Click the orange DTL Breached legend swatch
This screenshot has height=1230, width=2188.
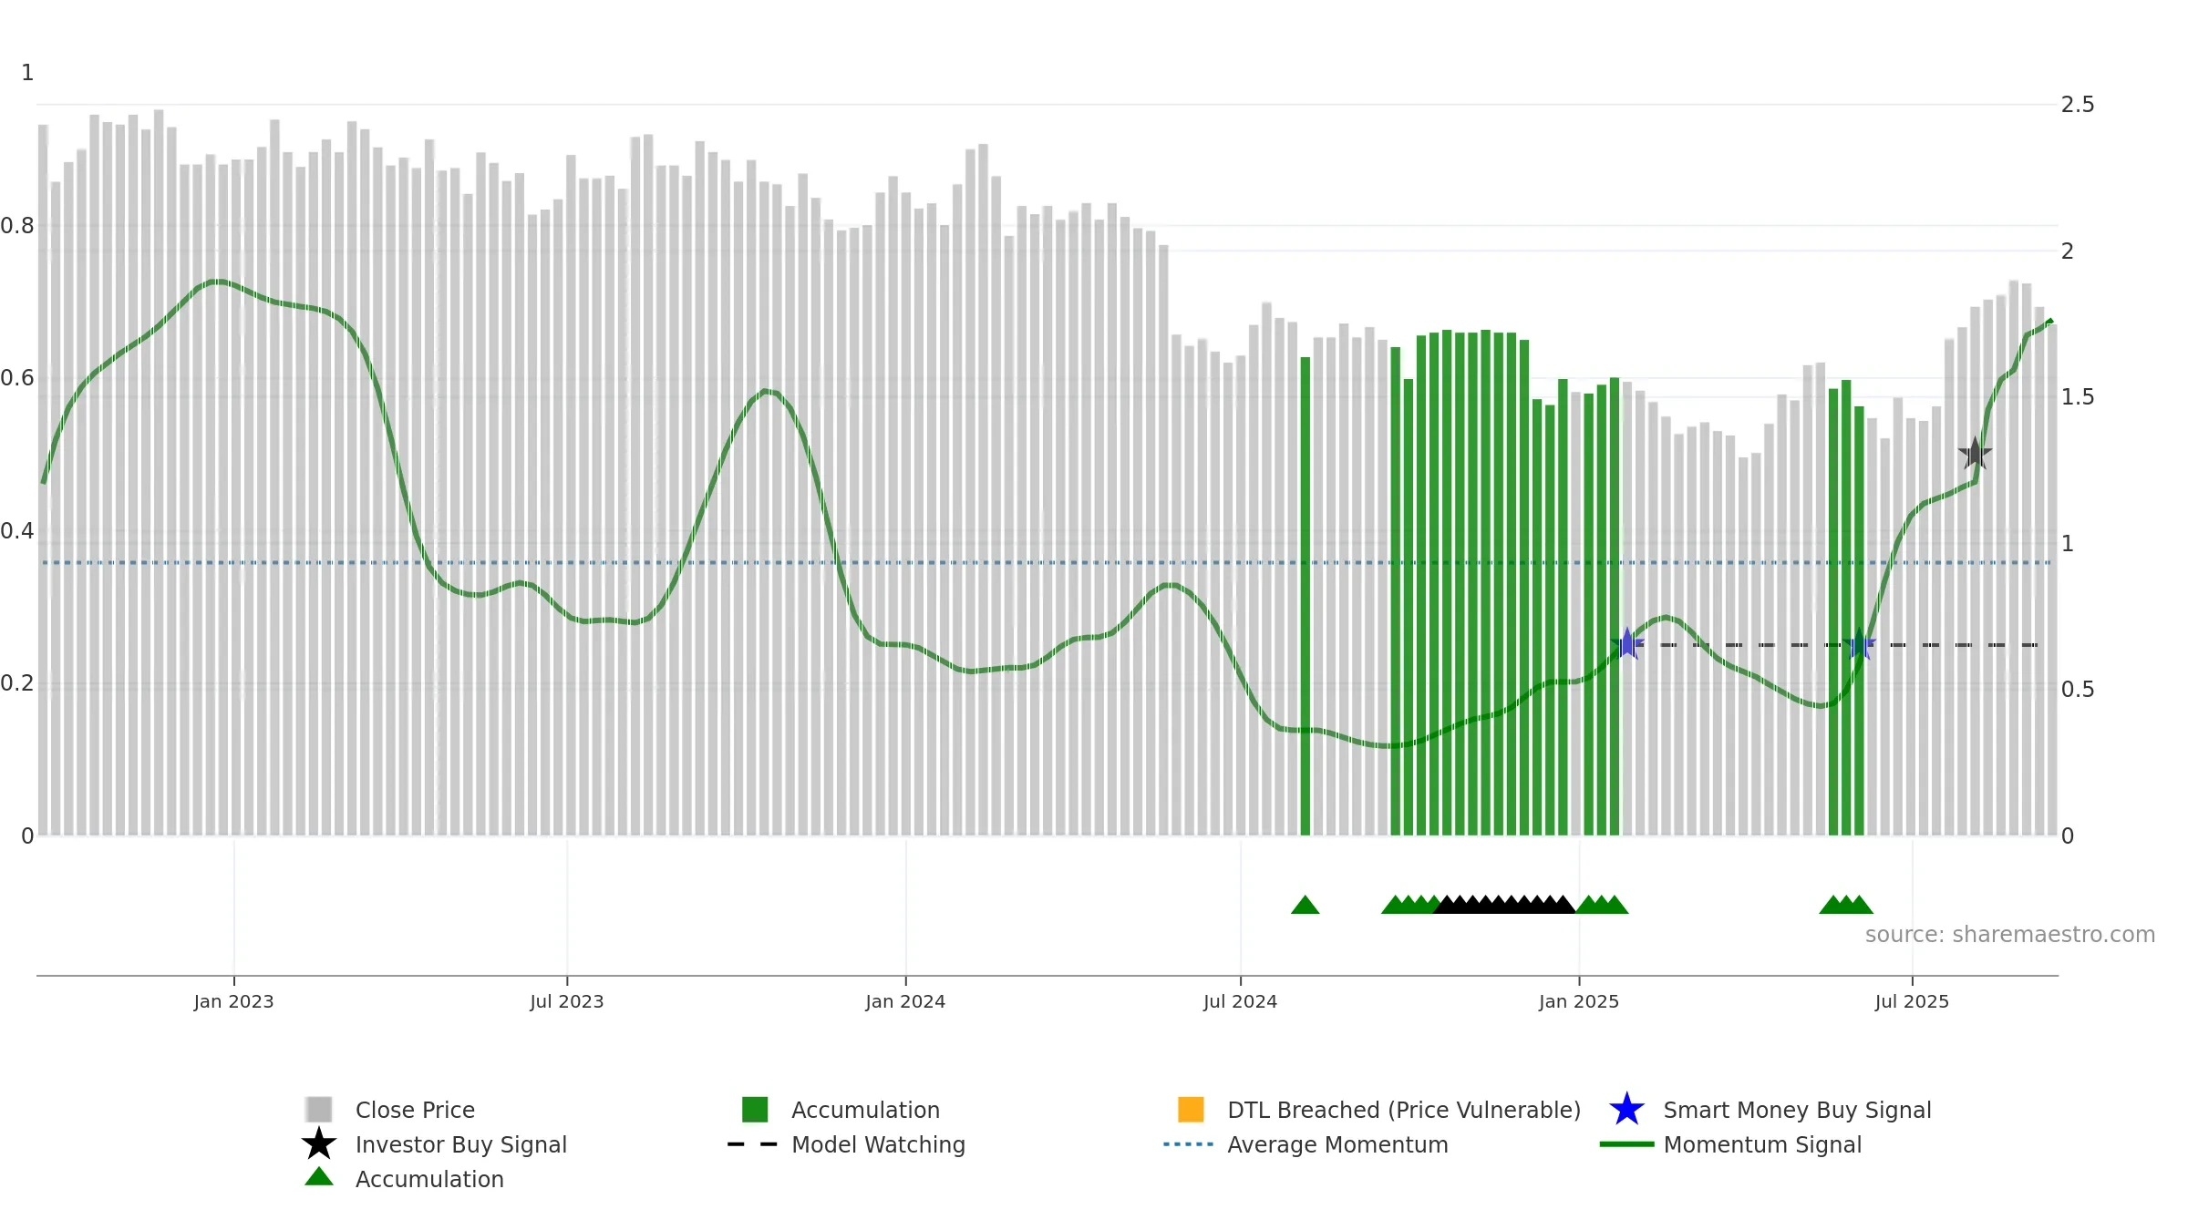point(1191,1109)
